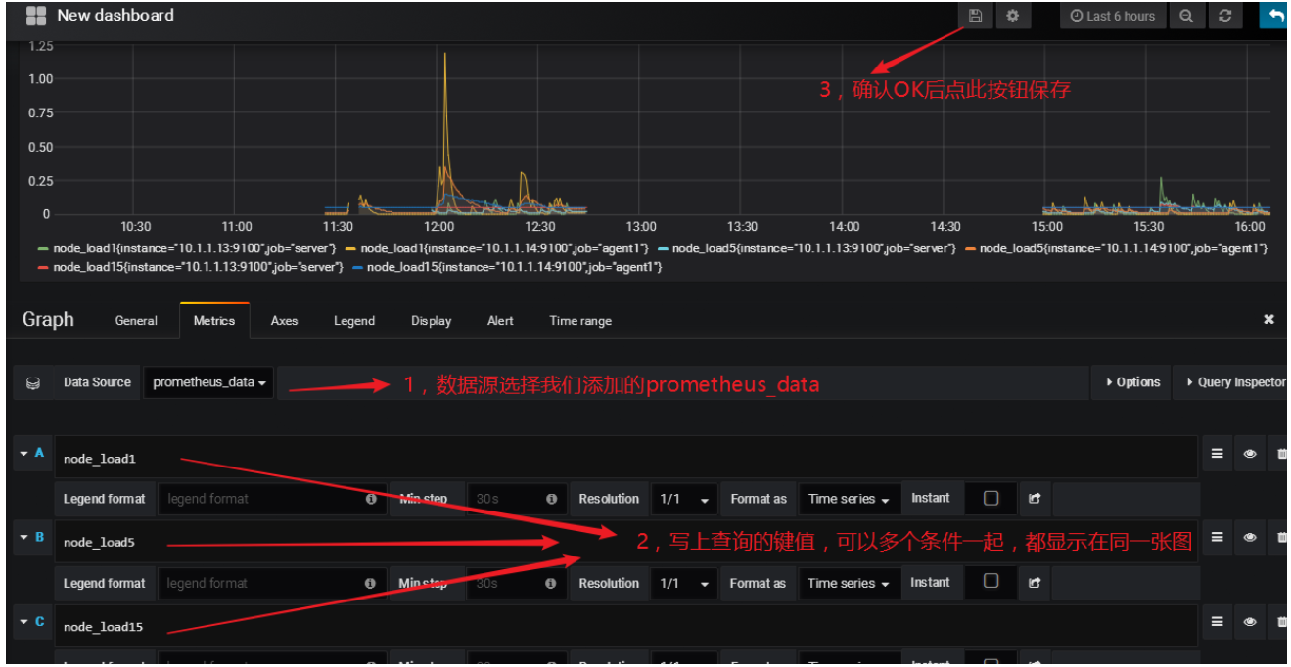Open the external link icon in query A

pyautogui.click(x=1035, y=499)
